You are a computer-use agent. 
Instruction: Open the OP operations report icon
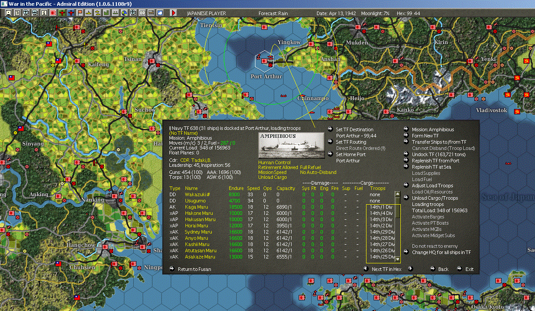142,13
